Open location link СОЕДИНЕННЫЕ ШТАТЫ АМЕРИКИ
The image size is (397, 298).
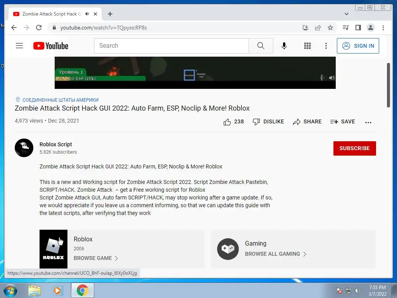[x=60, y=100]
